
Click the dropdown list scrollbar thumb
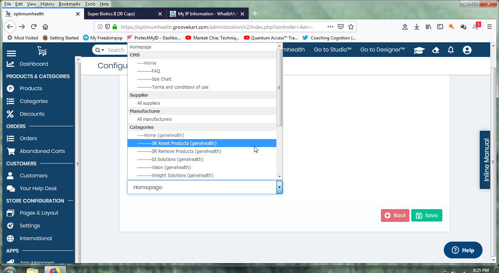[280, 87]
